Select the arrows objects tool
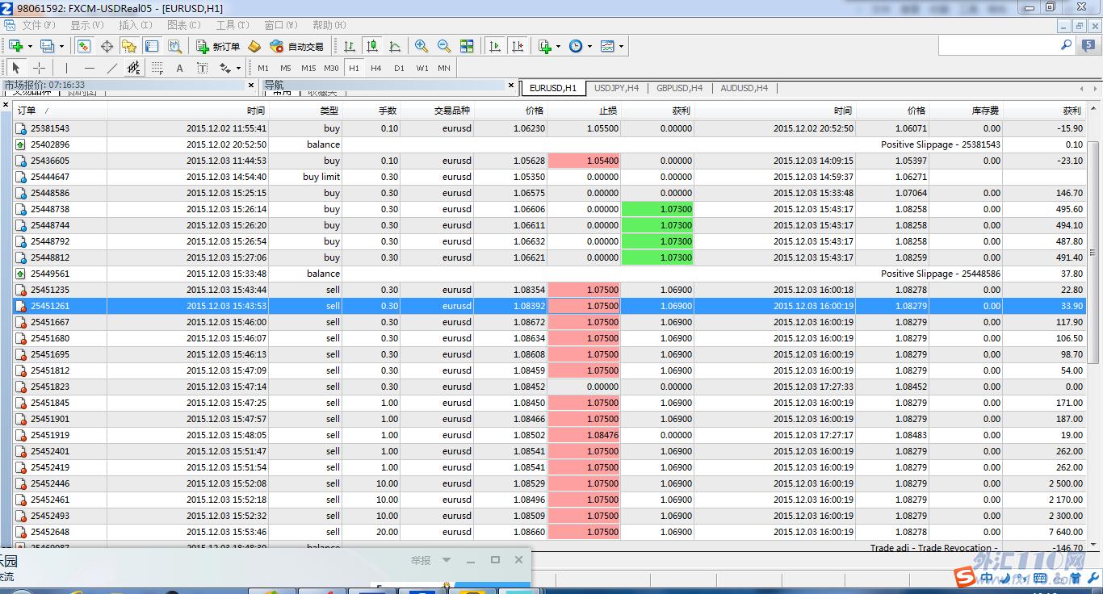The image size is (1103, 594). point(225,69)
